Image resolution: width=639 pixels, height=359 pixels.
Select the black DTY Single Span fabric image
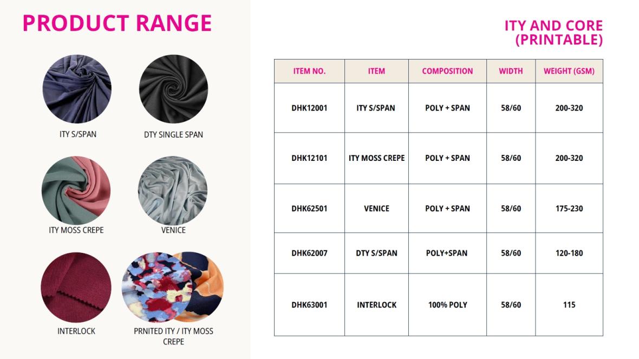coord(174,89)
